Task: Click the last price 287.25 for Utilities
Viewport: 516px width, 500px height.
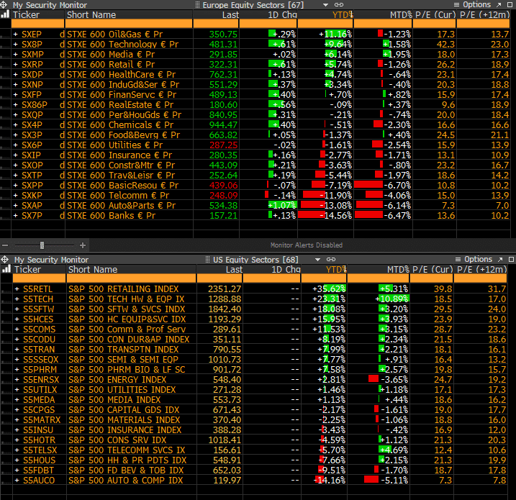Action: 223,145
